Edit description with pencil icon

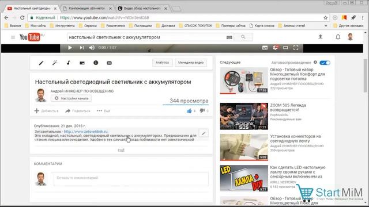tap(204, 133)
